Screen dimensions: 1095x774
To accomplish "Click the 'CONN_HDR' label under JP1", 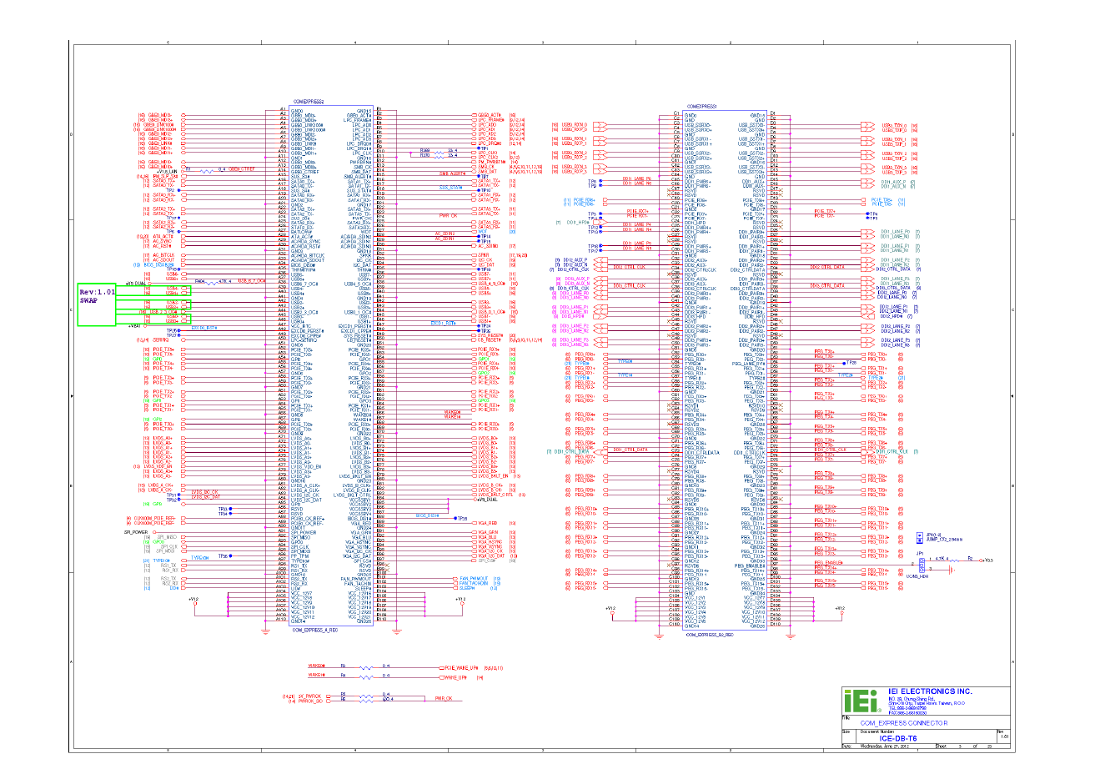I will click(917, 576).
